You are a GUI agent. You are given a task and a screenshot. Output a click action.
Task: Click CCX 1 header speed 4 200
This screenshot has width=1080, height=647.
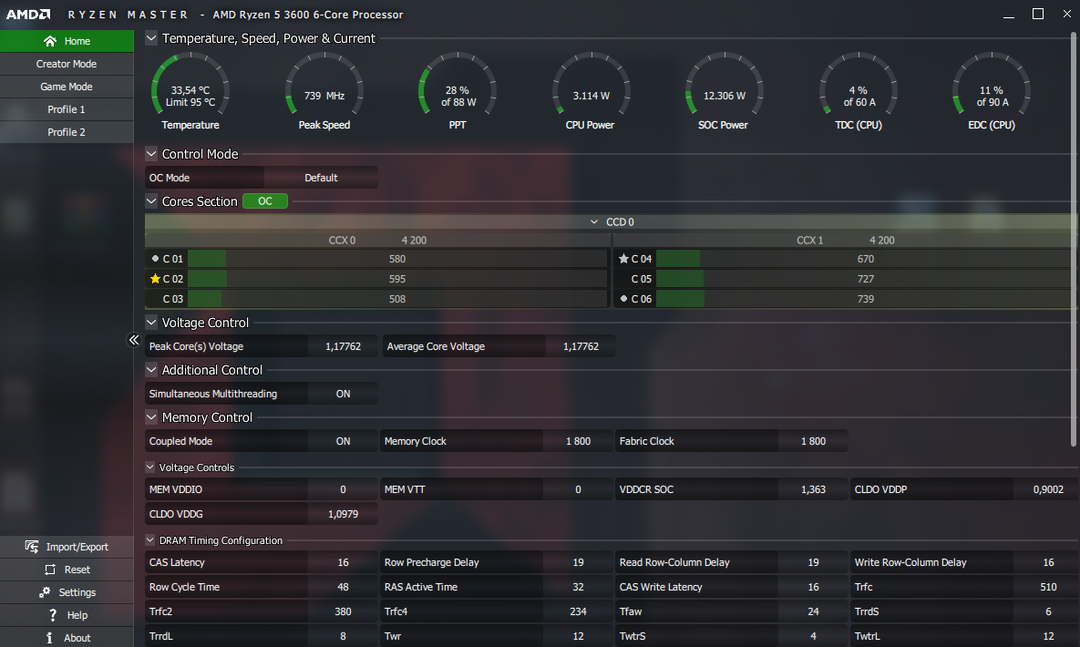point(881,241)
